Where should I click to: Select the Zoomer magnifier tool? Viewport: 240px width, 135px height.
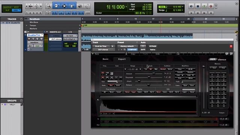(x=48, y=6)
